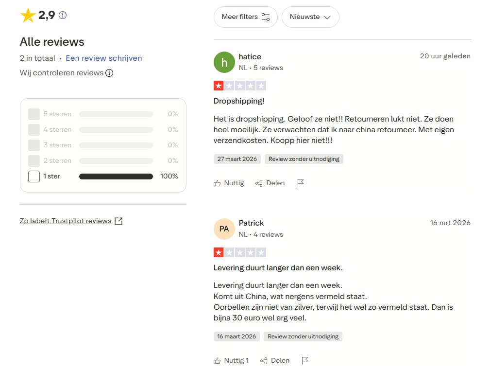The image size is (490, 371).
Task: Tick the 5 sterren filter checkbox
Action: pyautogui.click(x=34, y=114)
